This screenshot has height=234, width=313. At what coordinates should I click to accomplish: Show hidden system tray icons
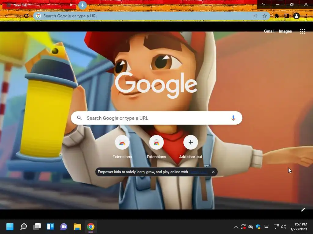(236, 227)
